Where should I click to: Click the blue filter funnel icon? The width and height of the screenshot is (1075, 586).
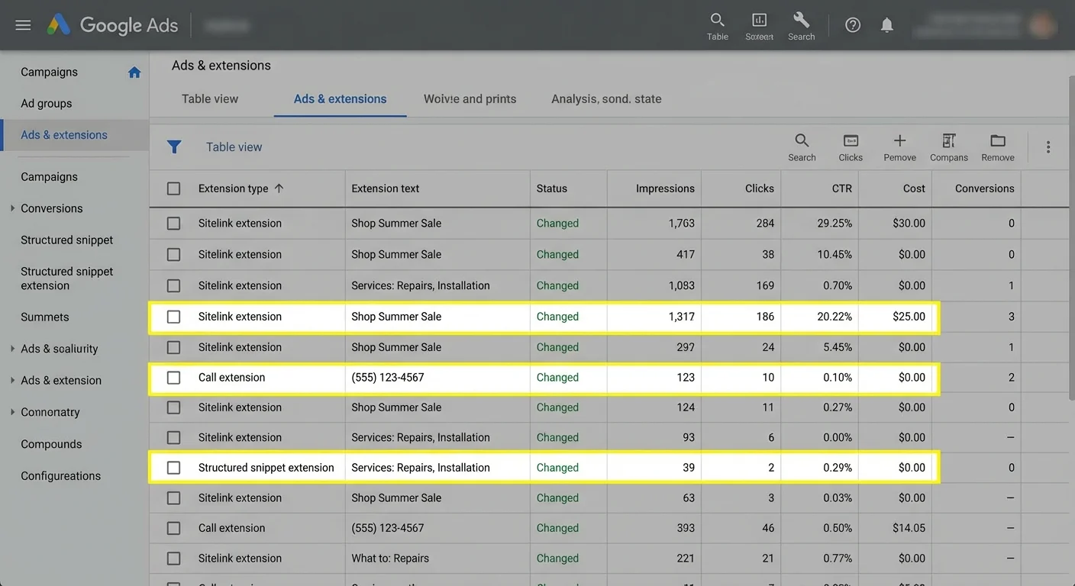(x=174, y=146)
